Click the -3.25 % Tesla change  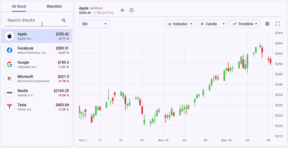63,110
